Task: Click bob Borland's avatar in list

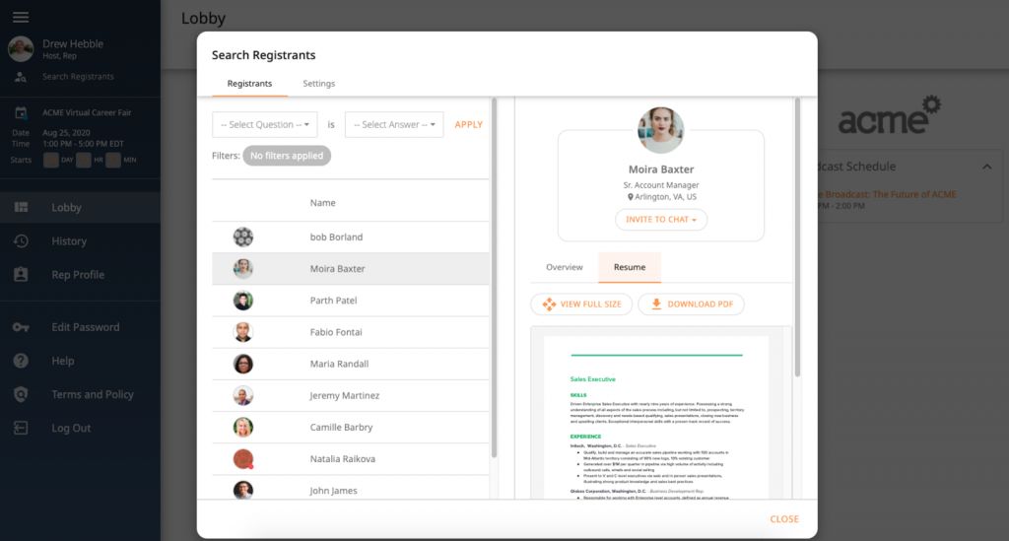Action: click(x=243, y=237)
